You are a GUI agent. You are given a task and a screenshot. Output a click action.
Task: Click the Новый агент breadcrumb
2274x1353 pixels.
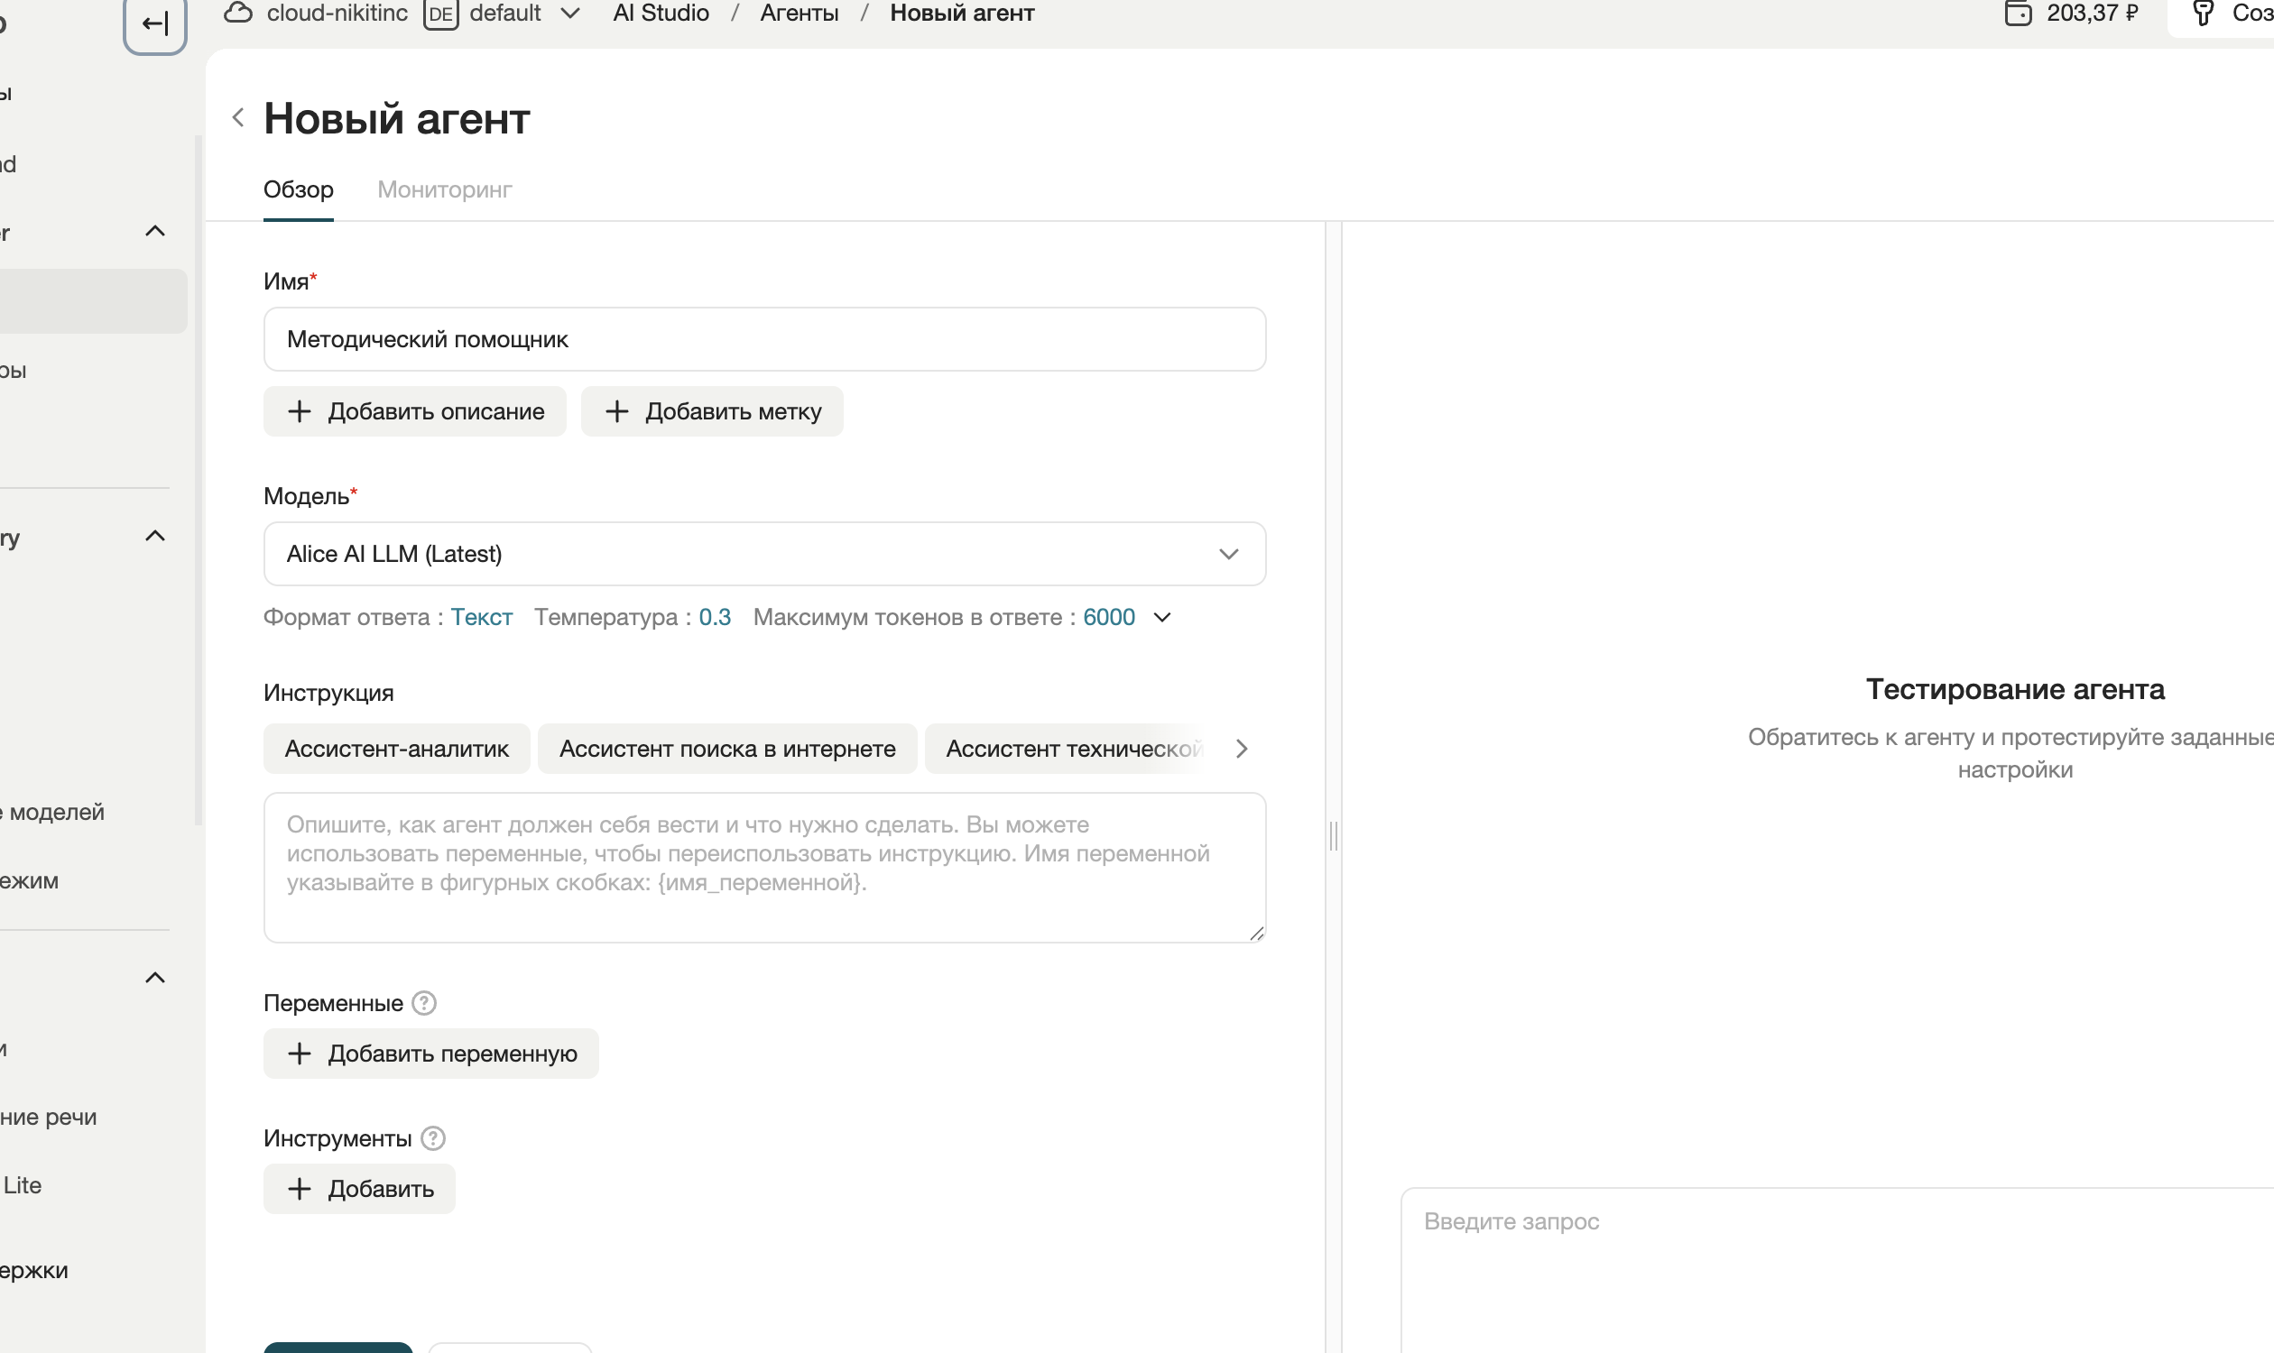tap(961, 13)
